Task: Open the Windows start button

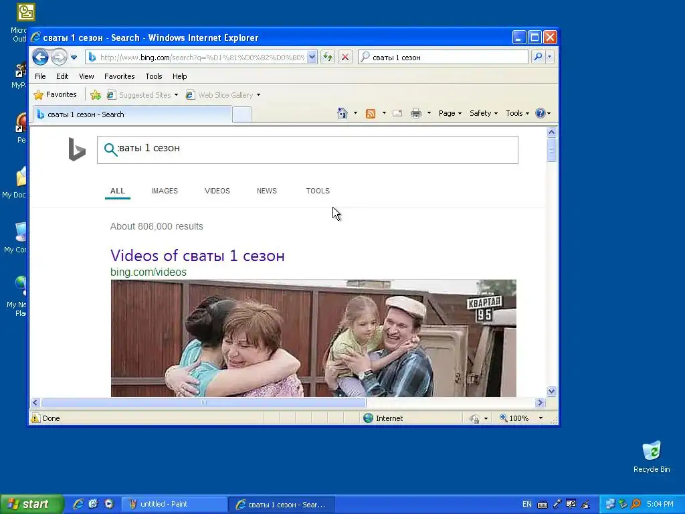Action: pos(31,505)
